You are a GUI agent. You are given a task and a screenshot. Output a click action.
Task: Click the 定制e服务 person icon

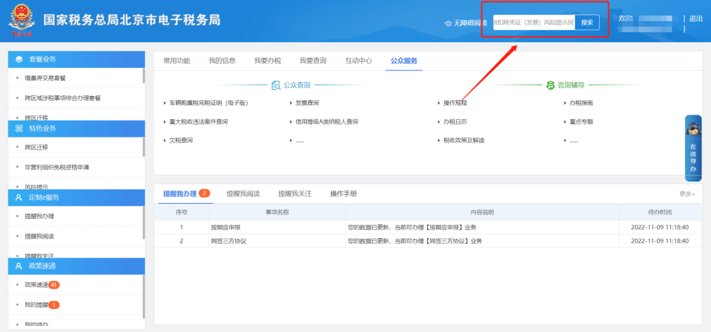pos(19,197)
